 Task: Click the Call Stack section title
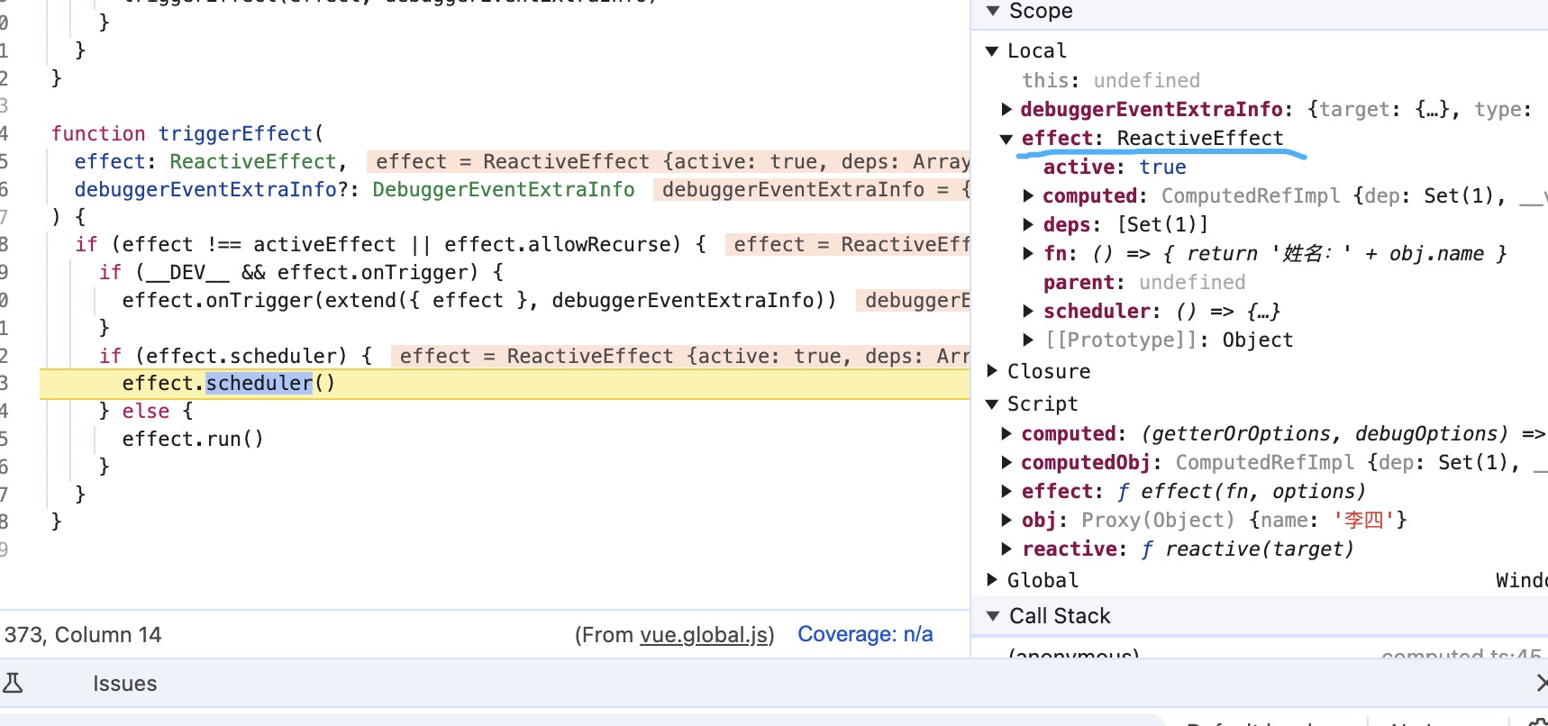1060,616
